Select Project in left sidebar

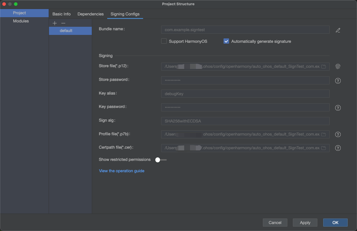(x=24, y=13)
